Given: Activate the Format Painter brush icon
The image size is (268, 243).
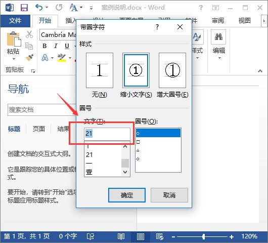Looking at the screenshot, I should click(x=29, y=57).
